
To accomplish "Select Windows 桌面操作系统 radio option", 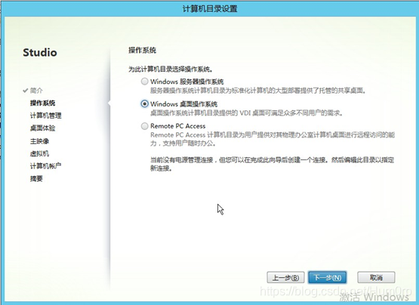I will tap(144, 103).
